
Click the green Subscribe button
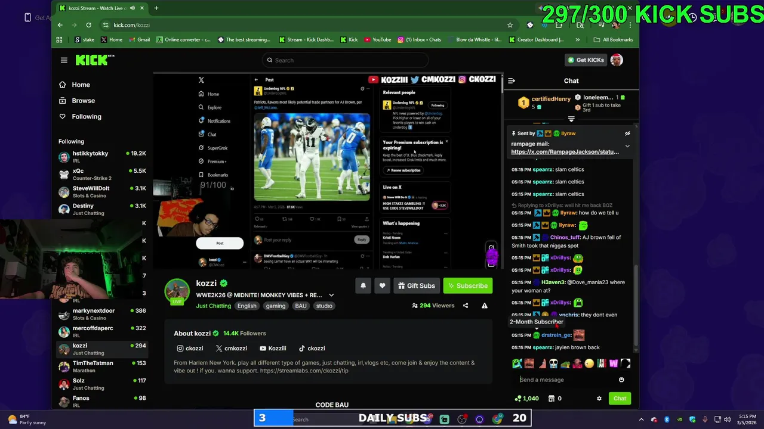click(x=468, y=286)
